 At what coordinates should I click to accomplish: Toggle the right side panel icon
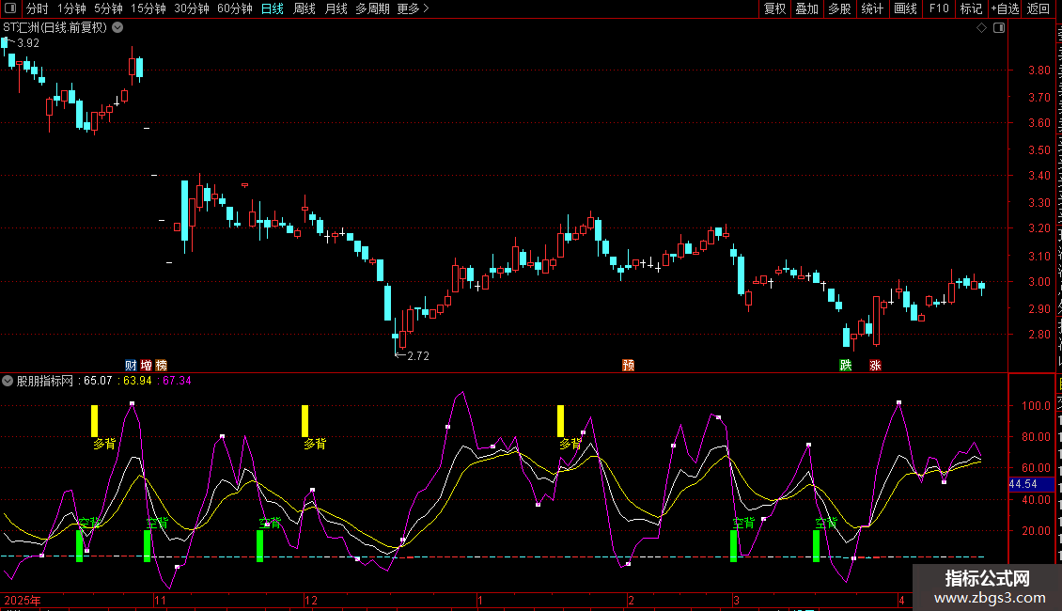click(998, 28)
